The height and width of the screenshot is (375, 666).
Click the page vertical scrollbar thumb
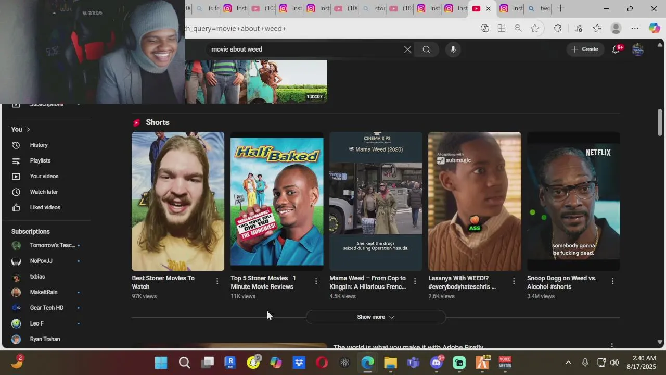coord(660,122)
